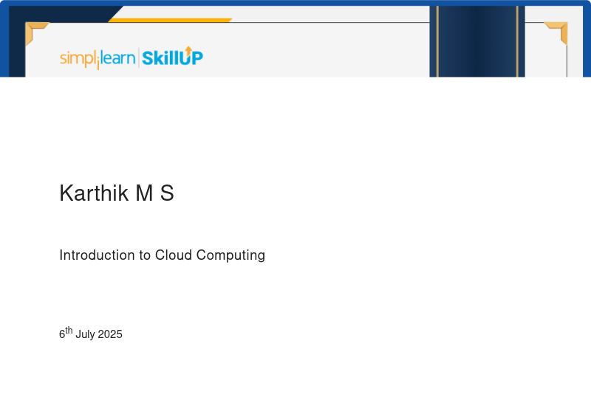The image size is (591, 417).
Task: Select the recipient name Karthik M S
Action: coord(116,193)
